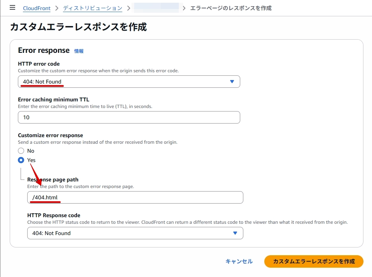This screenshot has height=277, width=372.
Task: Click the キャンセル button
Action: pos(239,261)
